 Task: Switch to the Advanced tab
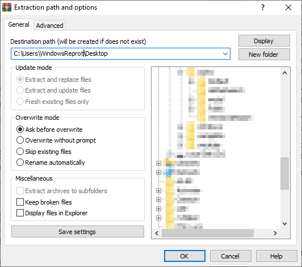[50, 26]
